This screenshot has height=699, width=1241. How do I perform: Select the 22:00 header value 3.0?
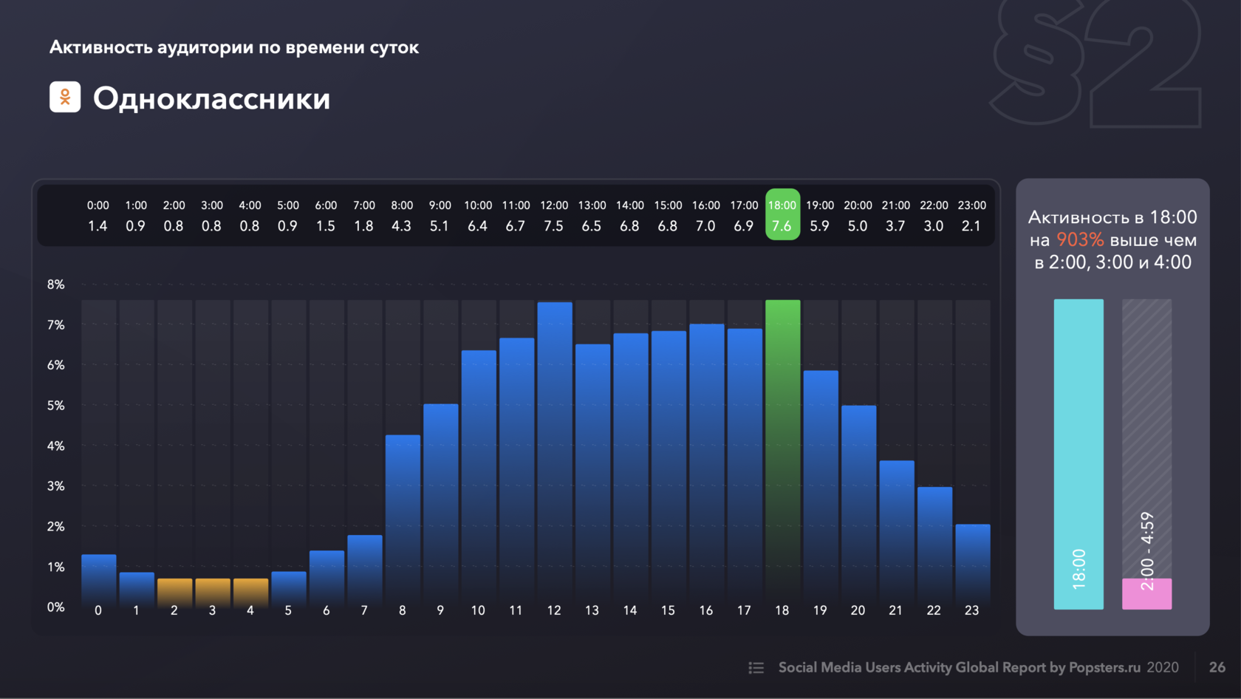(x=934, y=226)
